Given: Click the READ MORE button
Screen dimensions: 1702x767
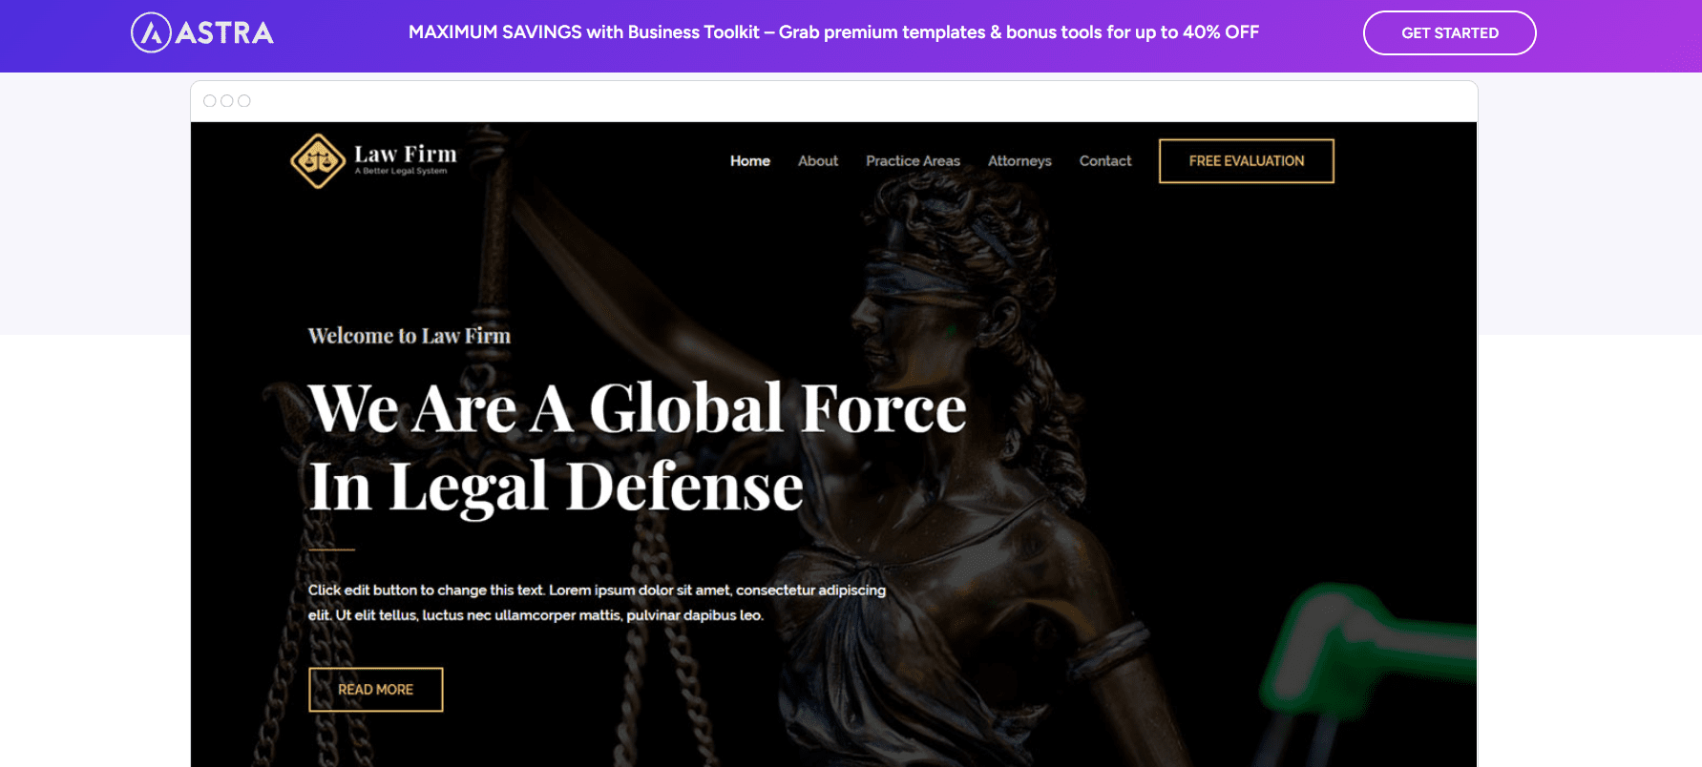Looking at the screenshot, I should coord(376,690).
